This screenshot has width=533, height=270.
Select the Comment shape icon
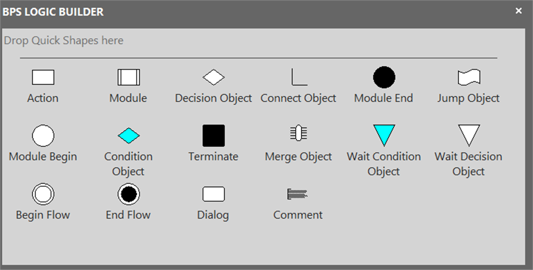tap(298, 194)
